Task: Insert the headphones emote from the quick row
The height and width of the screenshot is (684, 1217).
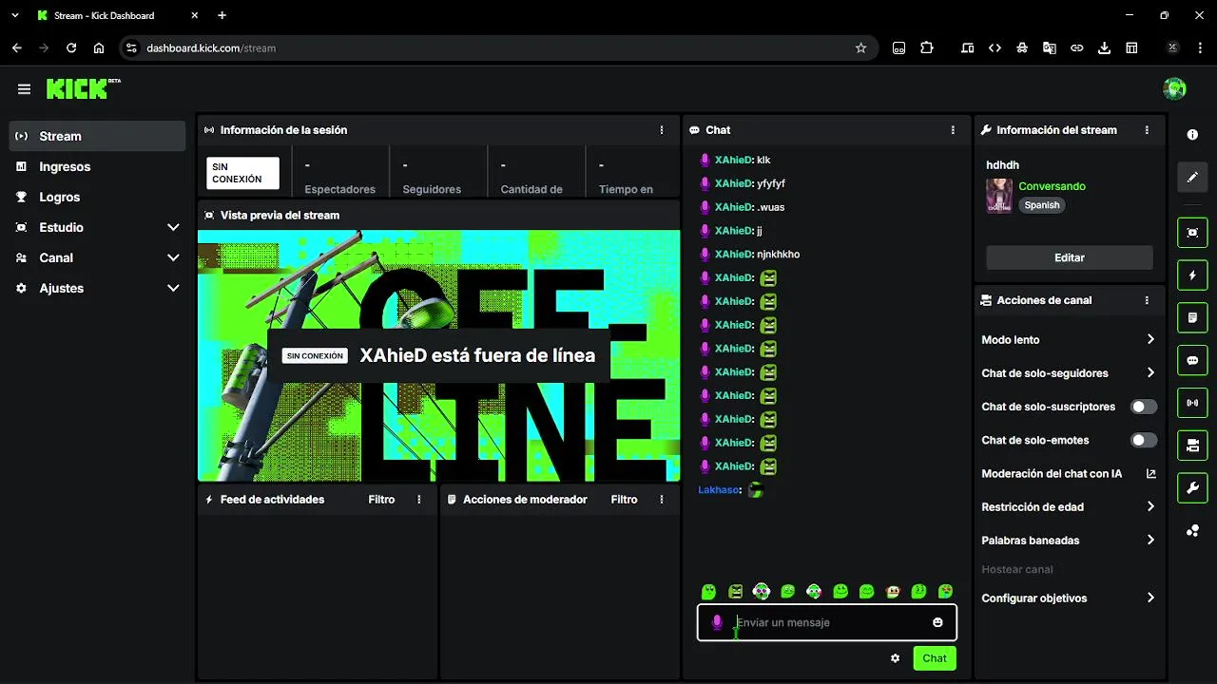Action: (x=761, y=592)
